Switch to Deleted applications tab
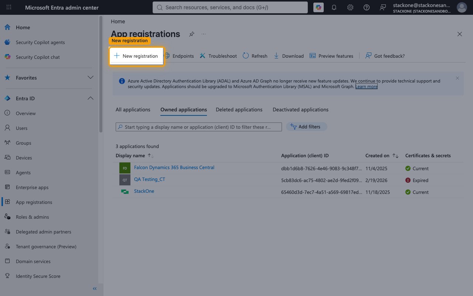 [239, 110]
